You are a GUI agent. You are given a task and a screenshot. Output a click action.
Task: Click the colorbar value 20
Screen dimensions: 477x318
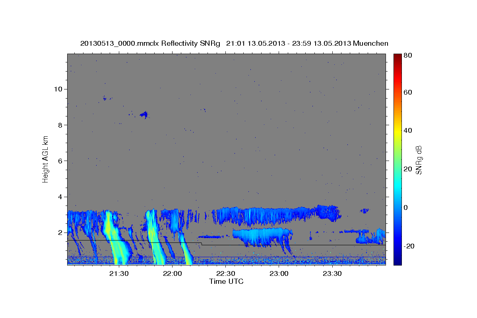pyautogui.click(x=409, y=169)
